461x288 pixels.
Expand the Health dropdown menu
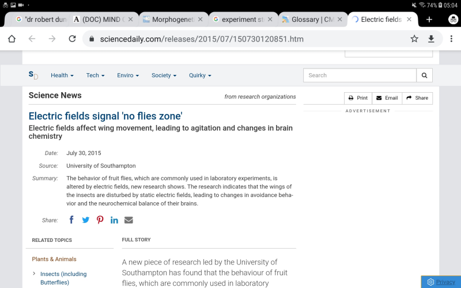(x=62, y=75)
